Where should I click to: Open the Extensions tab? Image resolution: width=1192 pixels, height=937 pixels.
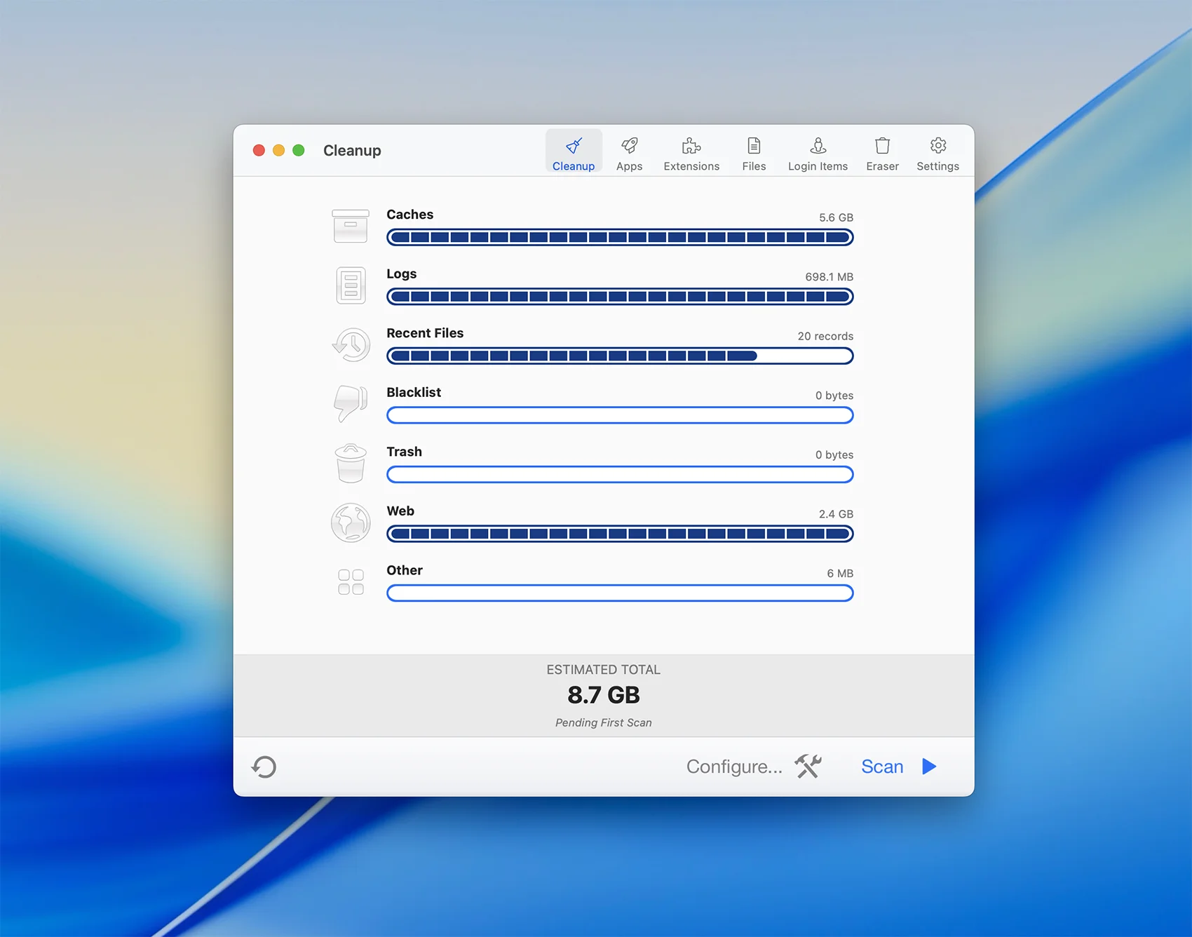tap(691, 154)
